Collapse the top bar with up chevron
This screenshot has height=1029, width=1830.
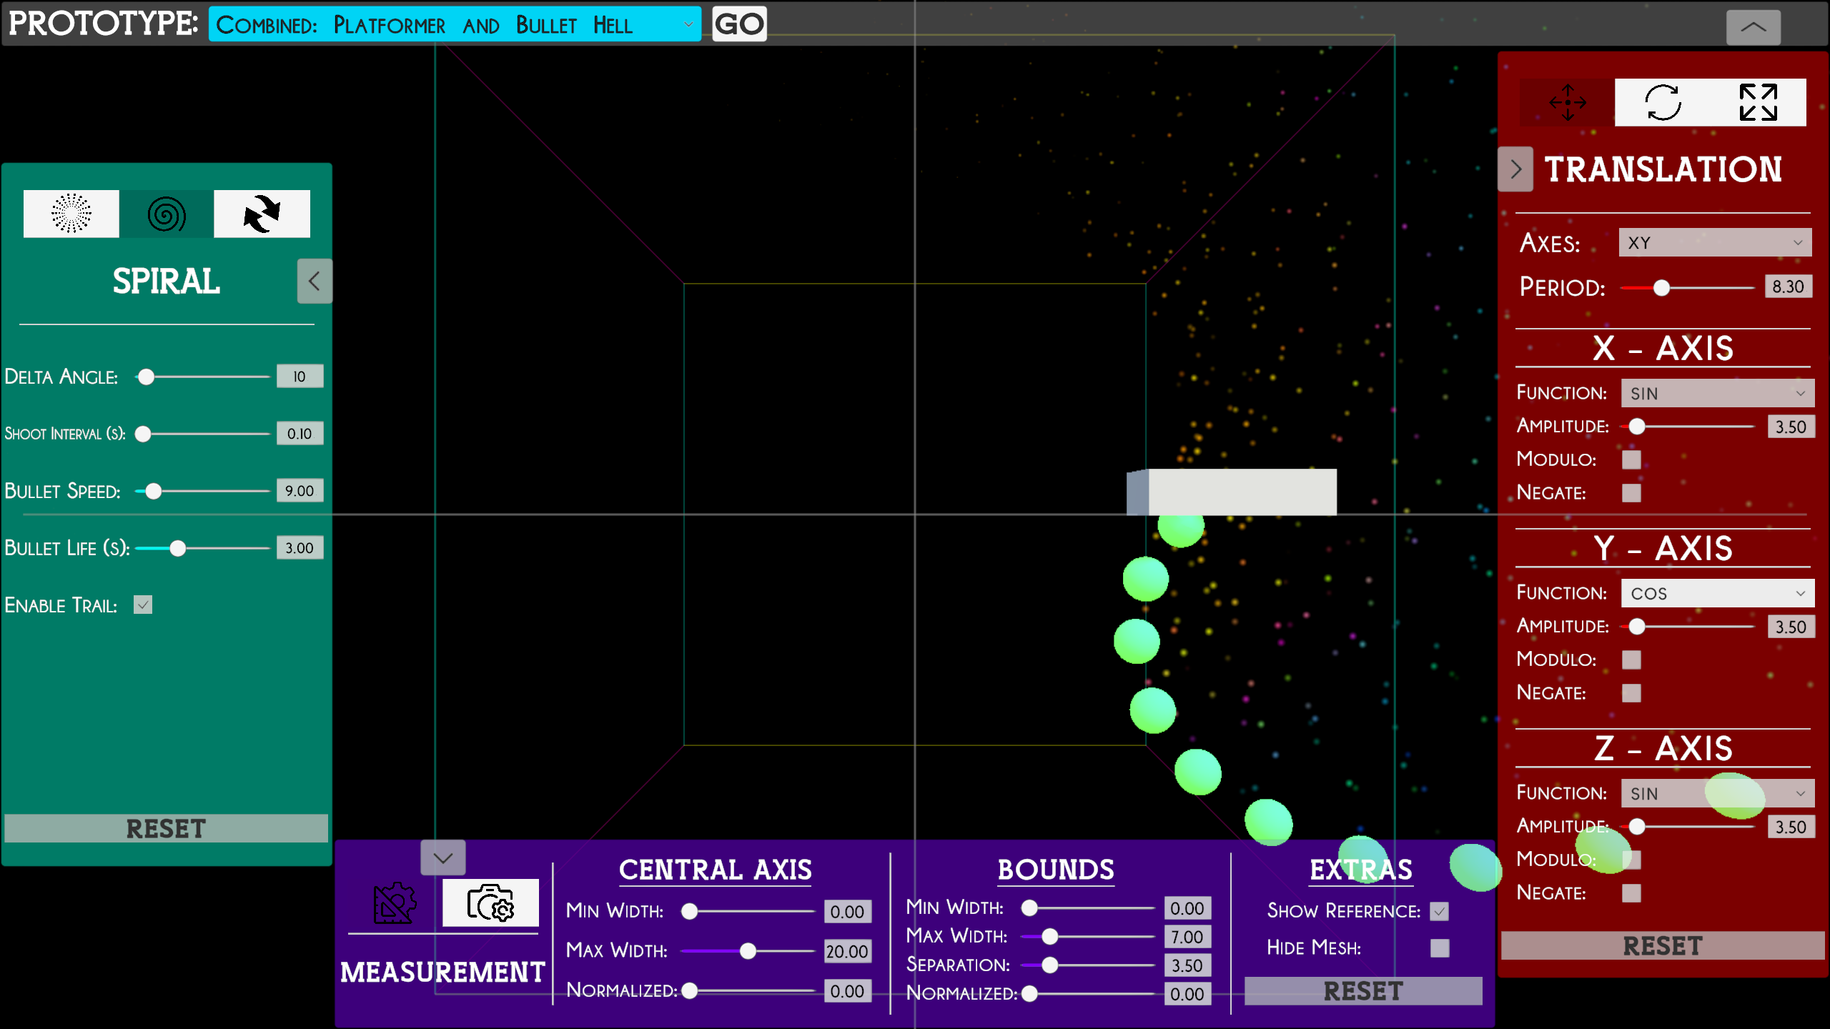(x=1753, y=28)
